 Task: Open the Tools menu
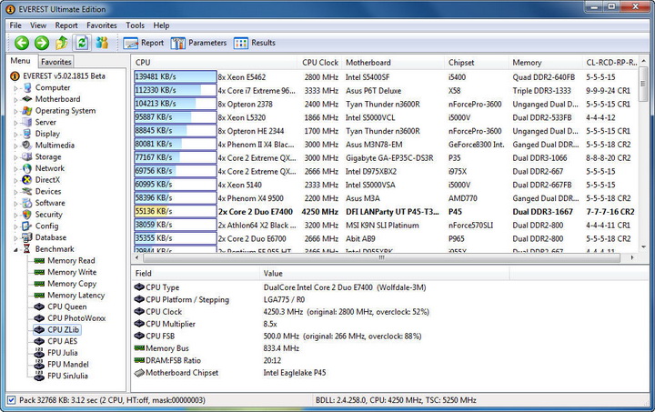pos(135,25)
